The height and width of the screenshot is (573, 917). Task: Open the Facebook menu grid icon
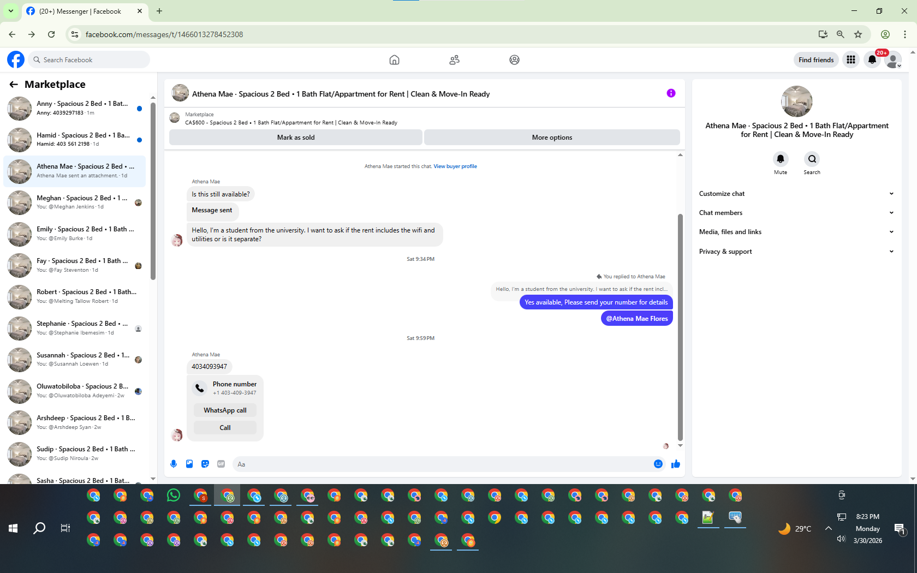point(851,59)
